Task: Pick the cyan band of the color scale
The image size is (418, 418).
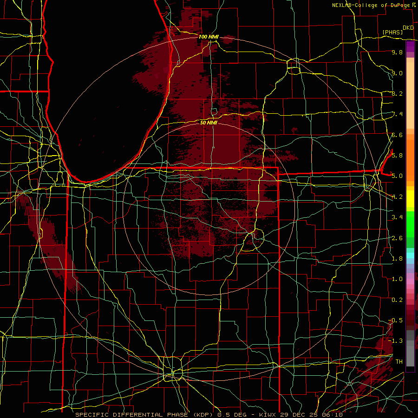Action: click(410, 255)
